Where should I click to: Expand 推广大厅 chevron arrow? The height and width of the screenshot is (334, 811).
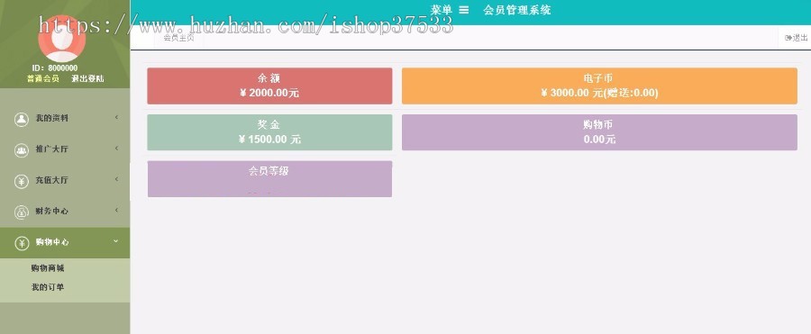[x=116, y=149]
